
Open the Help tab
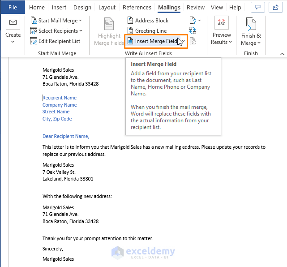click(235, 7)
